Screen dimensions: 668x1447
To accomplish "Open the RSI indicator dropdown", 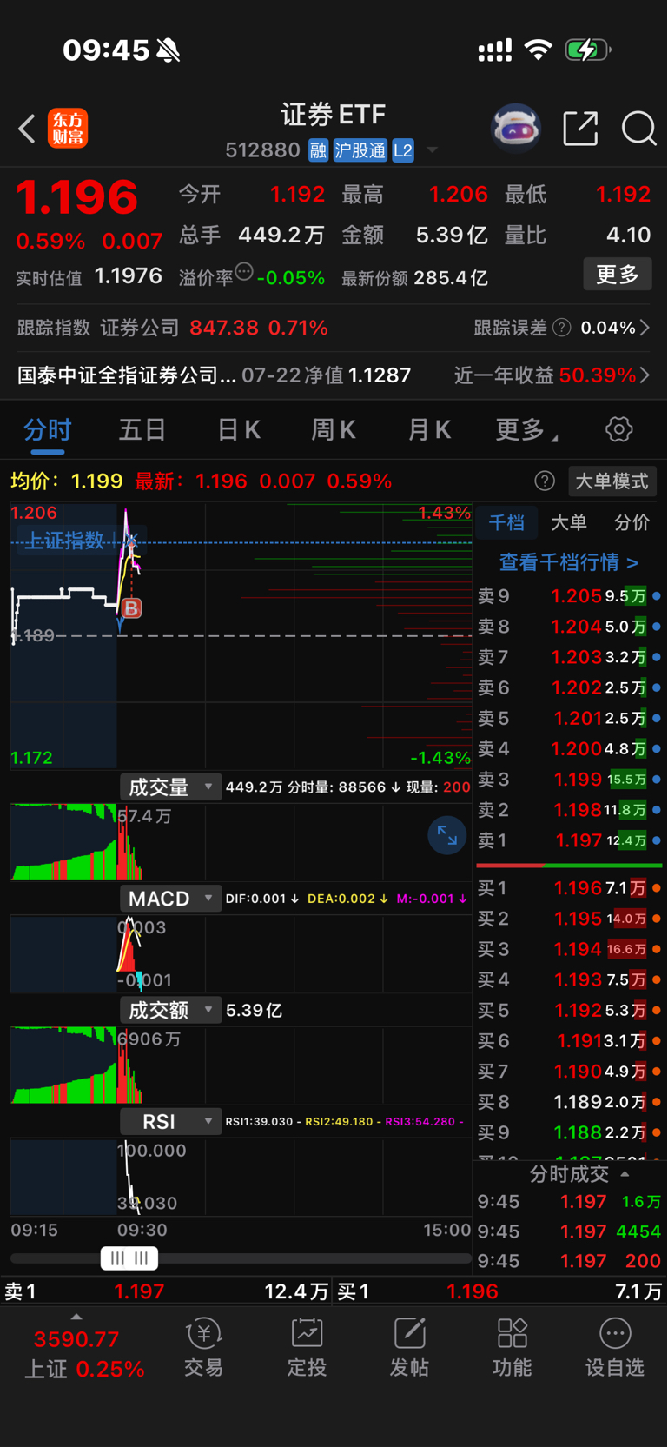I will tap(170, 1121).
